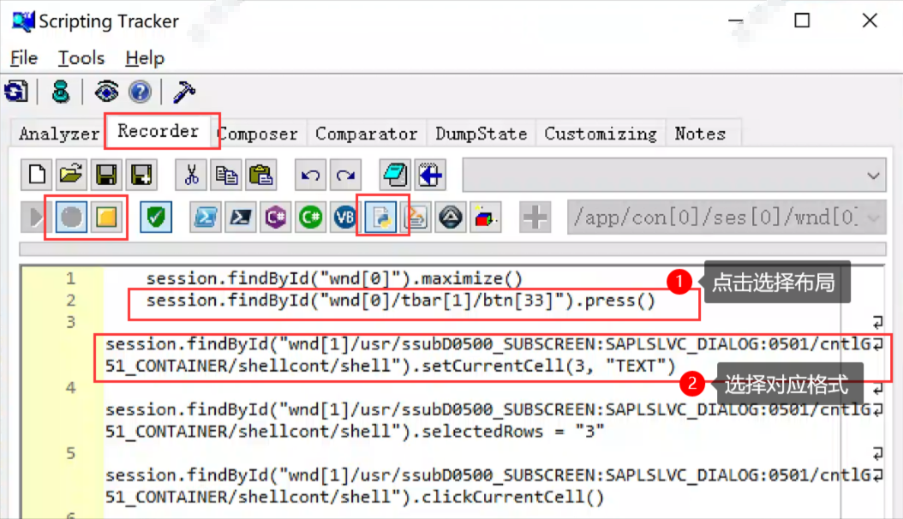
Task: Switch to the Customizing tab
Action: (601, 134)
